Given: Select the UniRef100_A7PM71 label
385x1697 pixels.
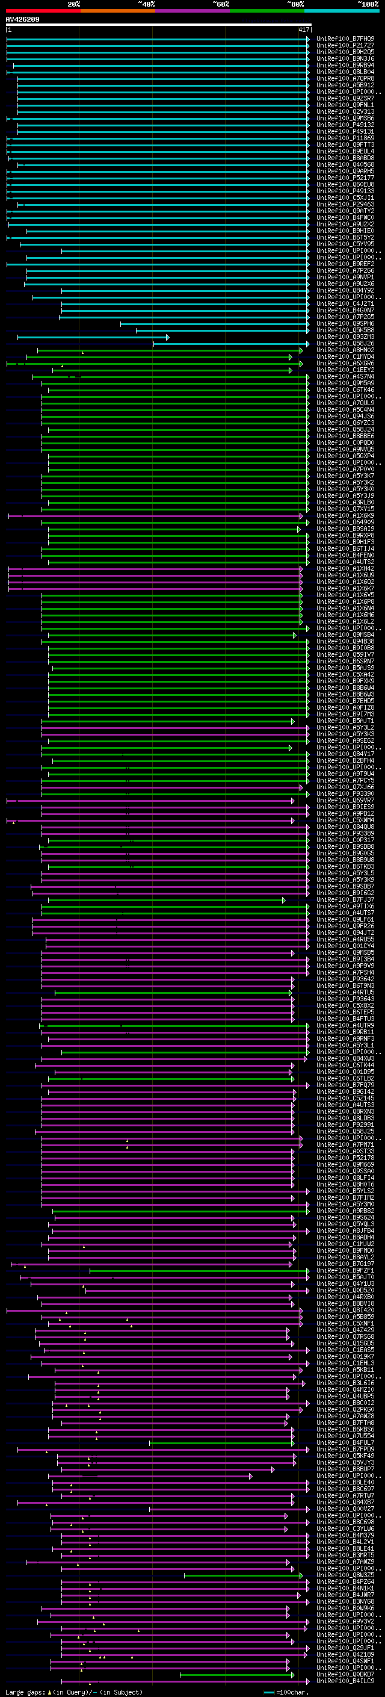Looking at the screenshot, I should click(345, 1145).
